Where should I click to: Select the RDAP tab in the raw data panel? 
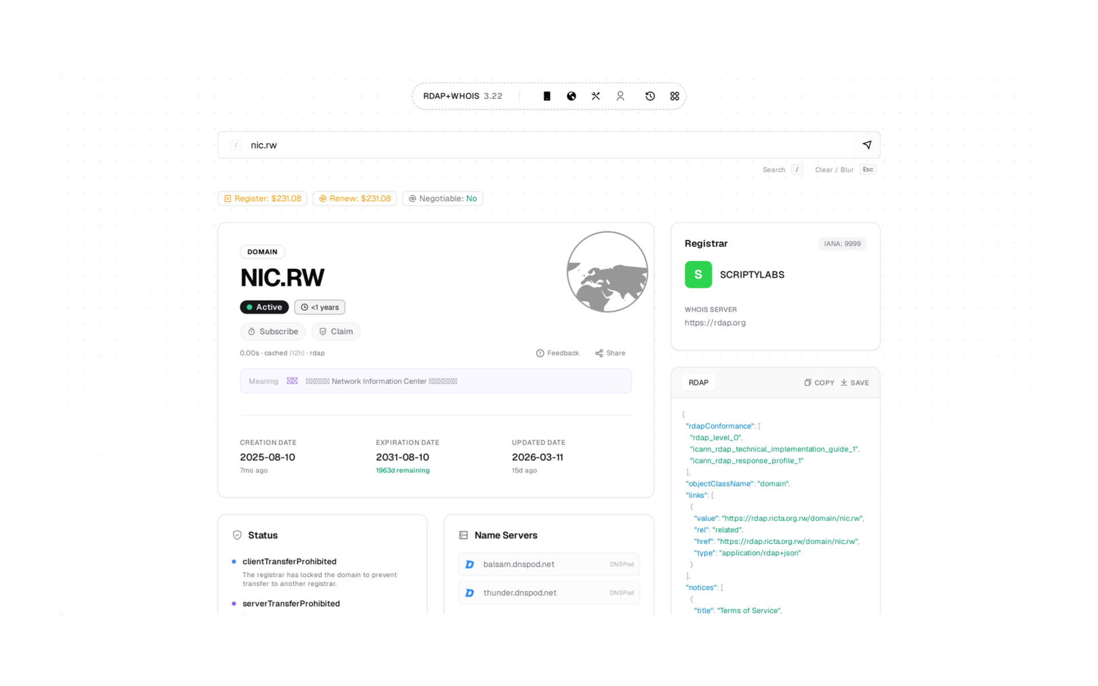click(698, 382)
